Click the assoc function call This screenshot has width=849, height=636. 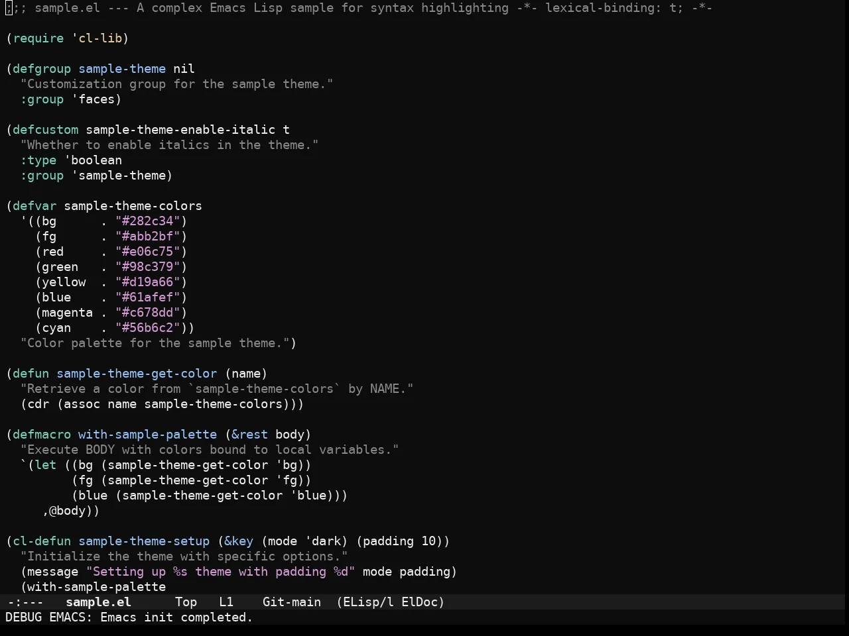point(82,404)
